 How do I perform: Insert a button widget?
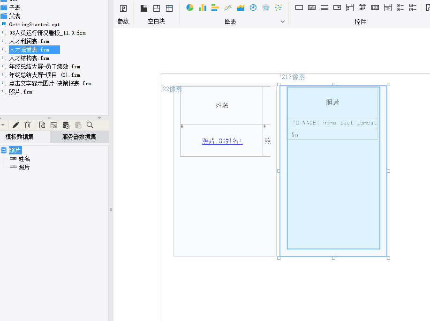(x=324, y=7)
